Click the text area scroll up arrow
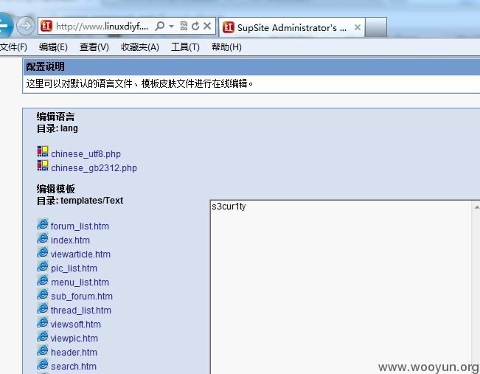This screenshot has width=480, height=374. point(476,208)
